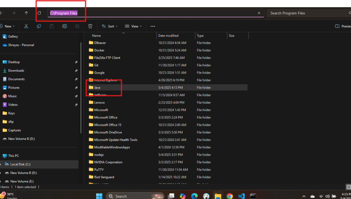Select Local Disk (C:) in navigation pane
Image resolution: width=351 pixels, height=199 pixels.
coord(20,164)
